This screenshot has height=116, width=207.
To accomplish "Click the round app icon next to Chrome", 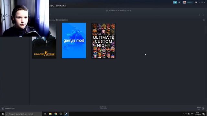I will tap(61, 114).
